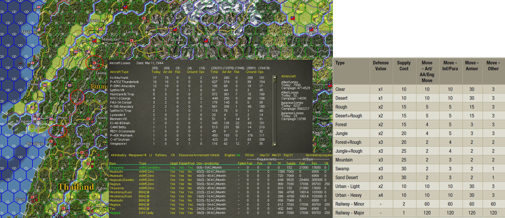Toggle Prod setting for Nagoya D4Y1 Judy

coord(190,213)
